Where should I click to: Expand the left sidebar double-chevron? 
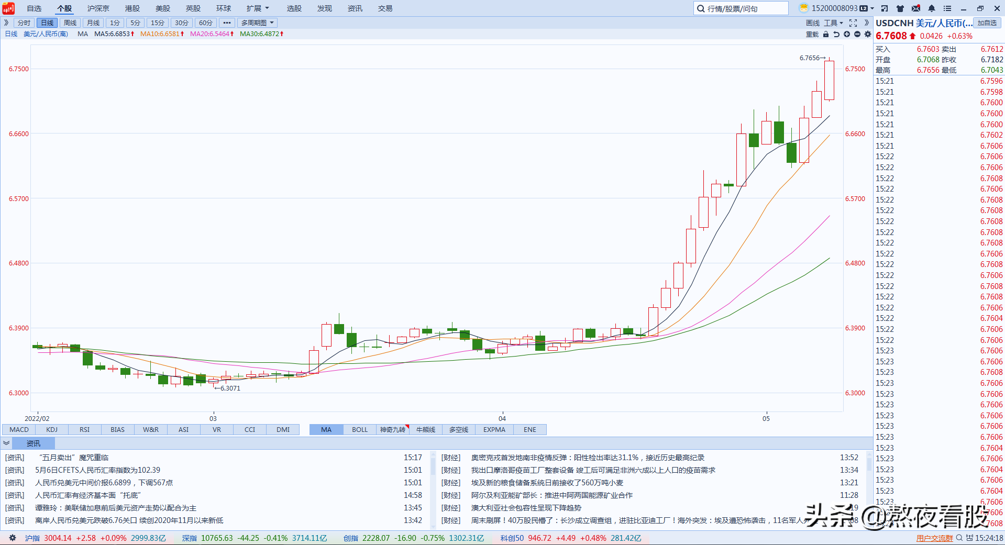pyautogui.click(x=6, y=23)
